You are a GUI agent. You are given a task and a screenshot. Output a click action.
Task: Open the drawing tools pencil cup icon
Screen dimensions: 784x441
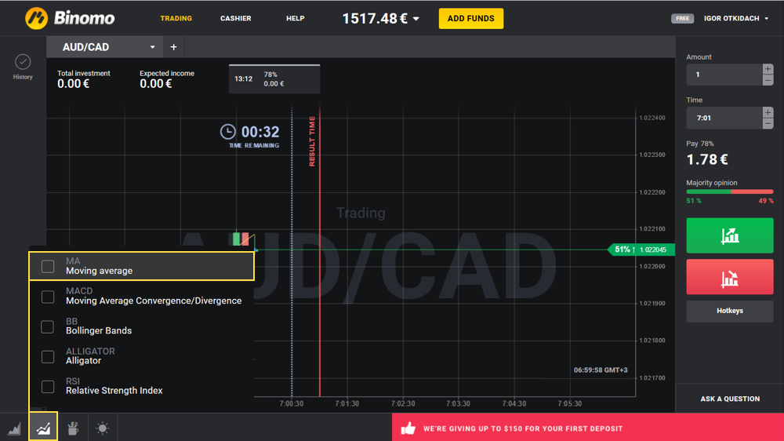73,428
